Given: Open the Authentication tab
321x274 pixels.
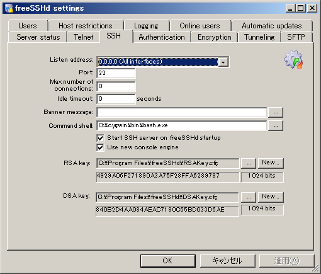Looking at the screenshot, I should pyautogui.click(x=162, y=37).
